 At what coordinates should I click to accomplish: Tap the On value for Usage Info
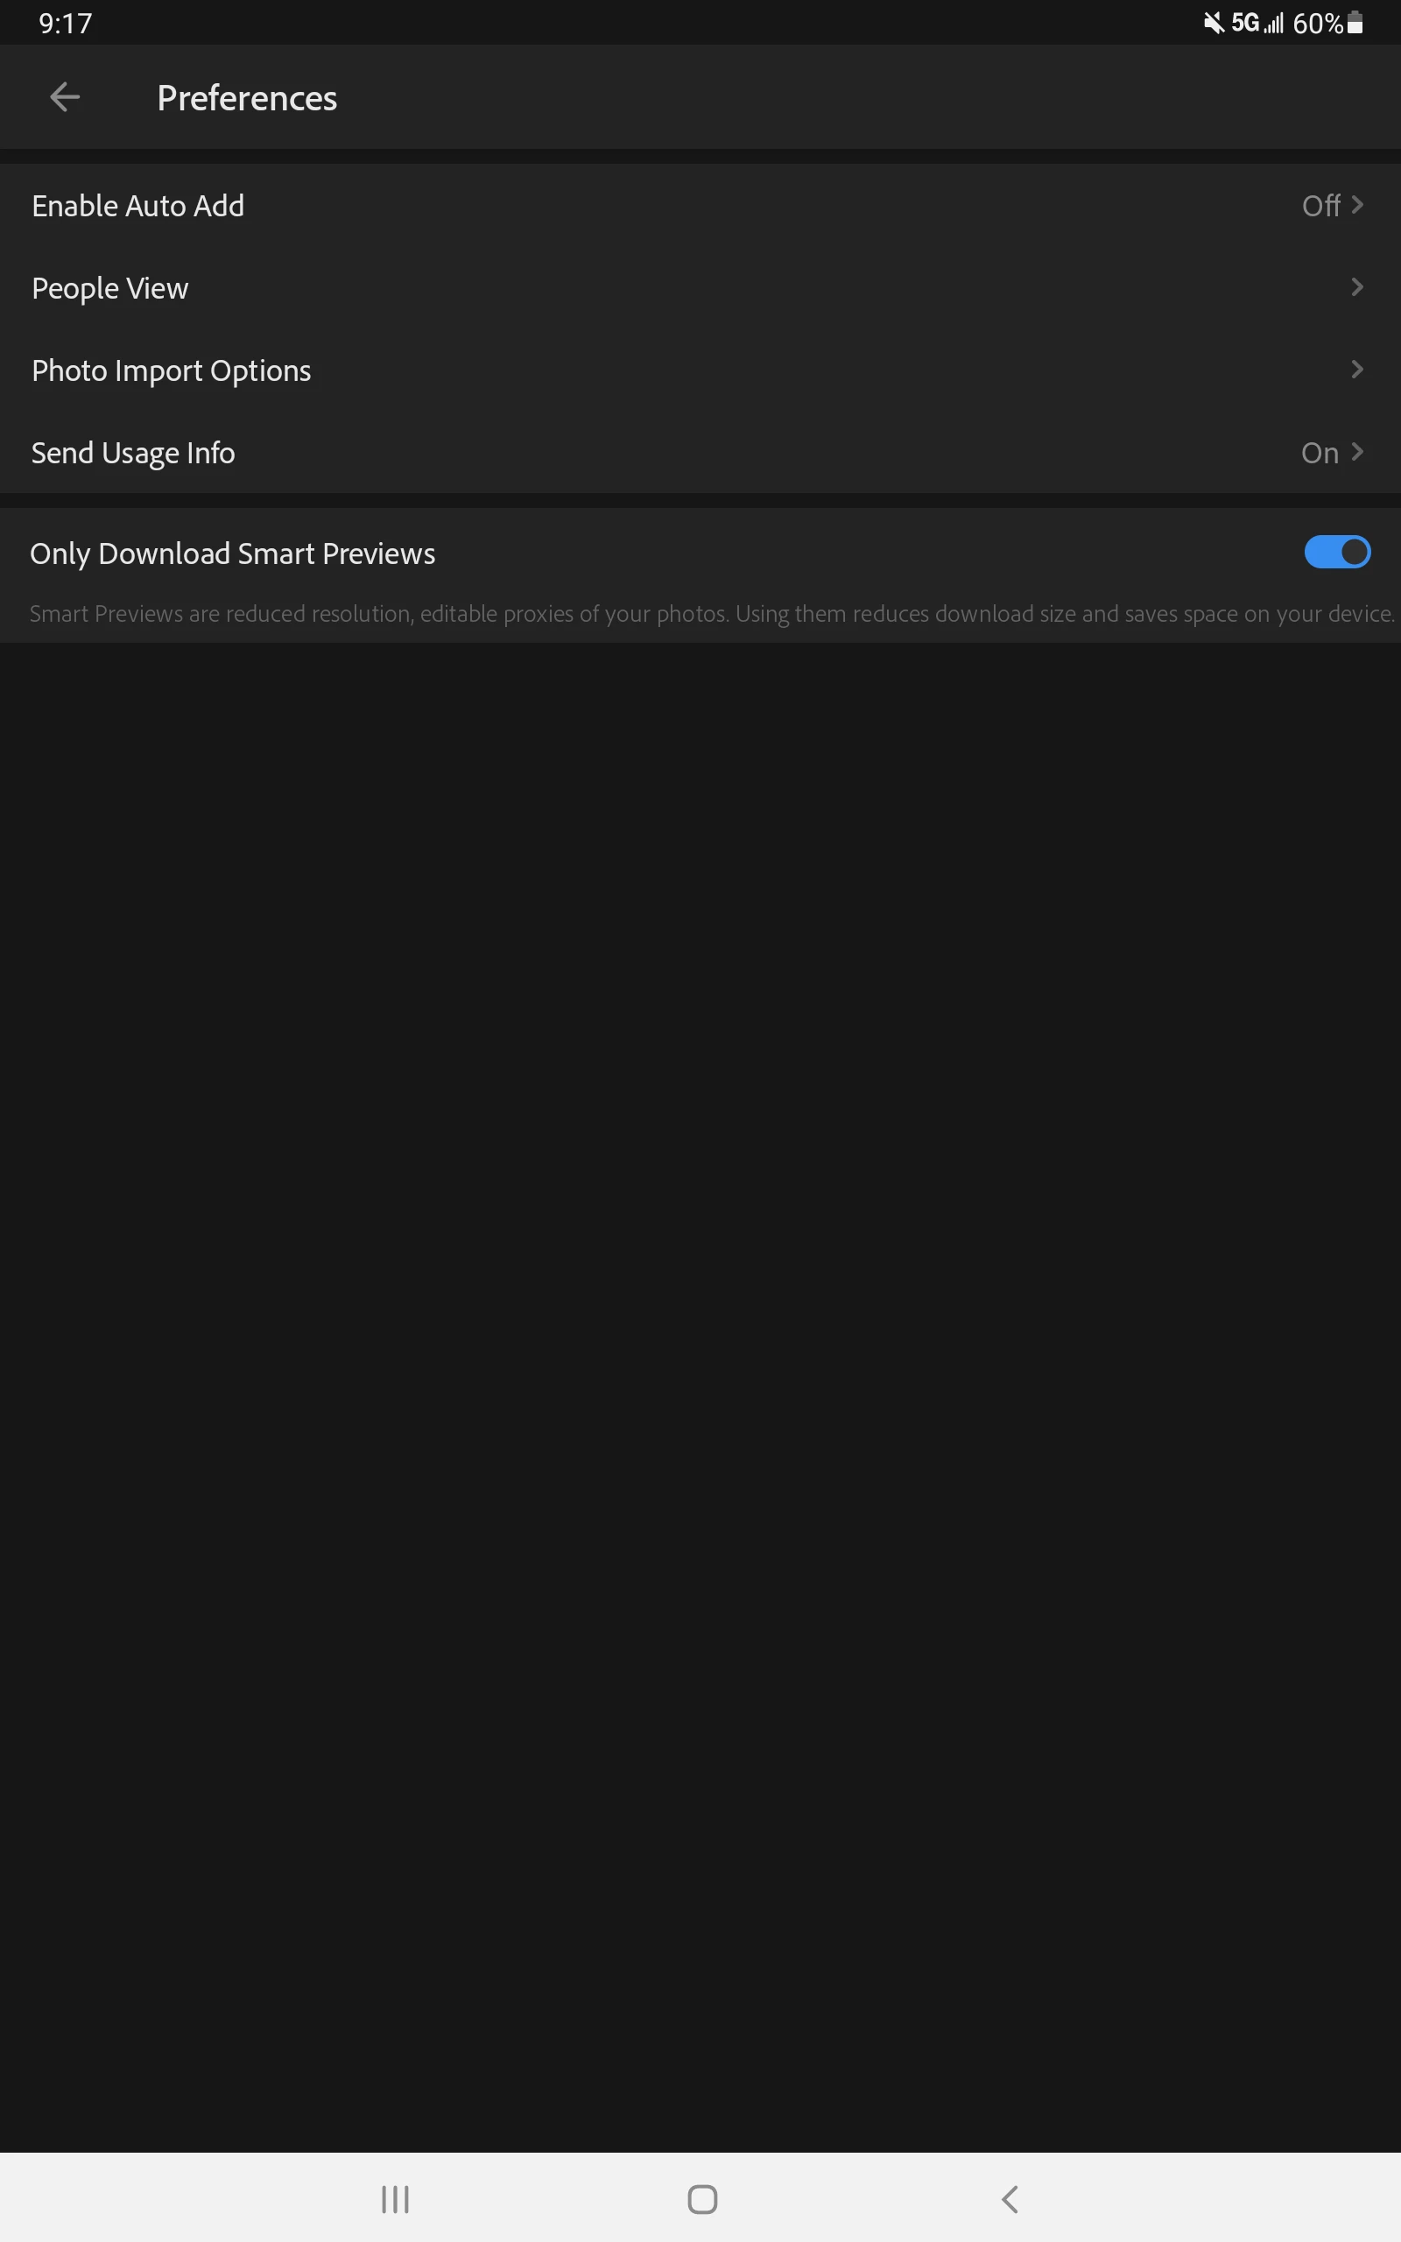click(x=1320, y=453)
